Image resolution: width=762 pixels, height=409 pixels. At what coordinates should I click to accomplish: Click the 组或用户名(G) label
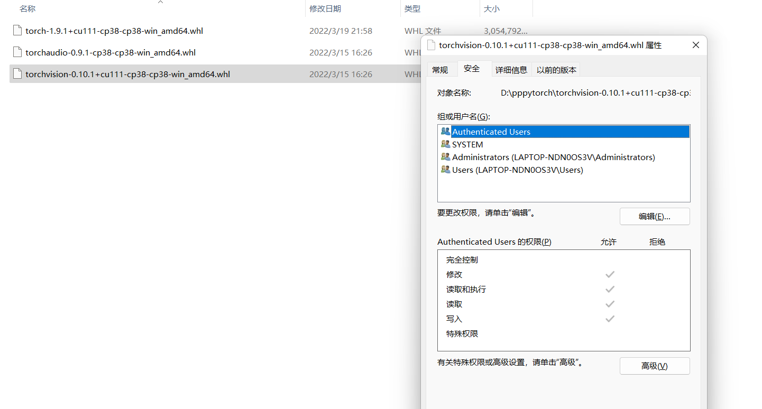pos(464,116)
